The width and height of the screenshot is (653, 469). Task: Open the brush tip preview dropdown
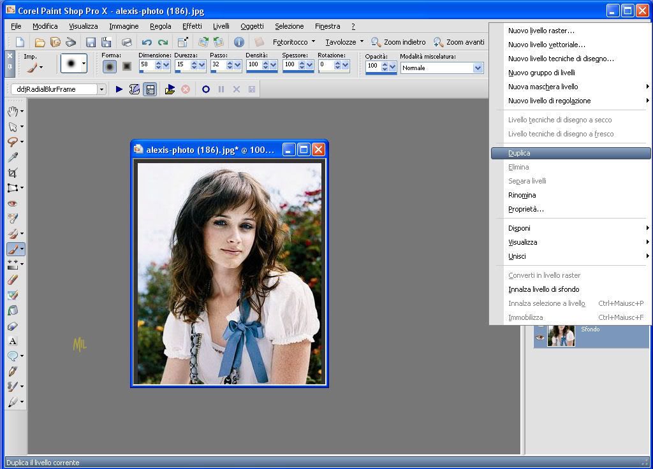(x=84, y=64)
